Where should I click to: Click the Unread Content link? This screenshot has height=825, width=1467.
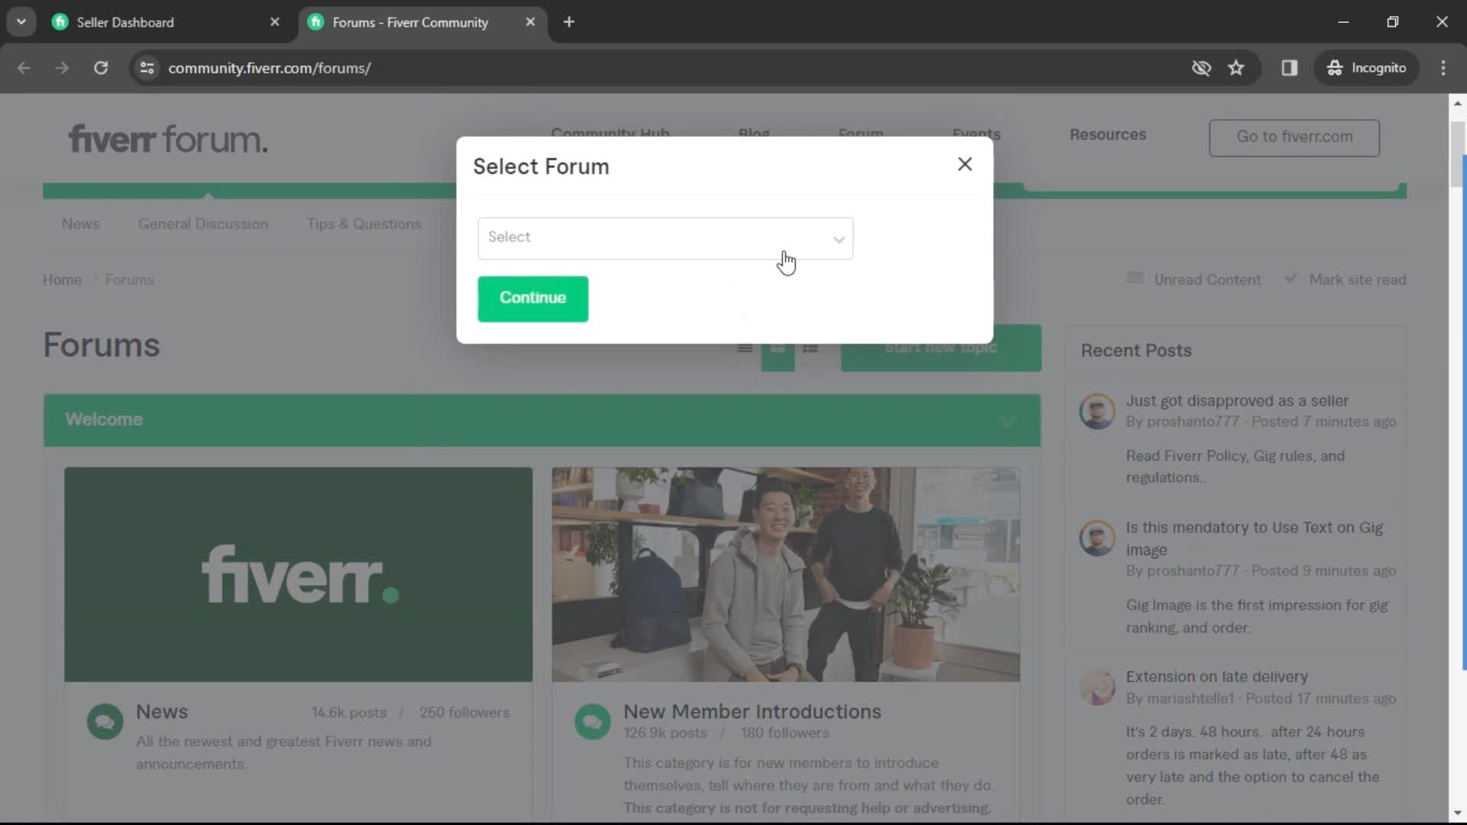click(x=1194, y=280)
